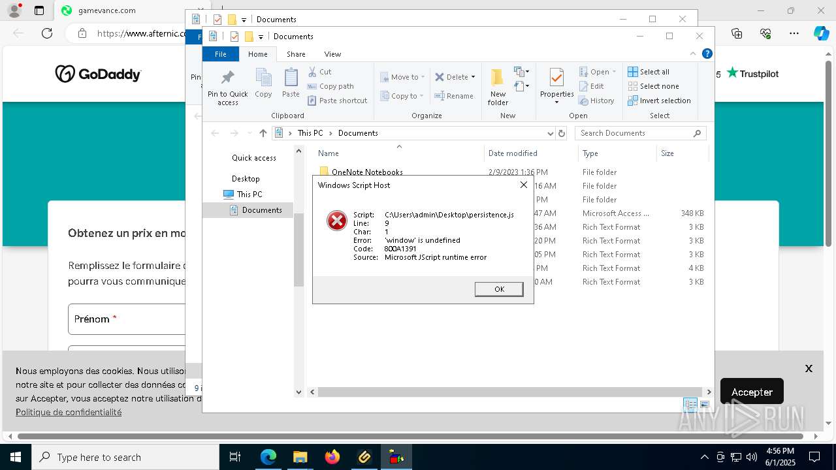Switch to the View ribbon tab
This screenshot has width=836, height=470.
click(x=332, y=54)
